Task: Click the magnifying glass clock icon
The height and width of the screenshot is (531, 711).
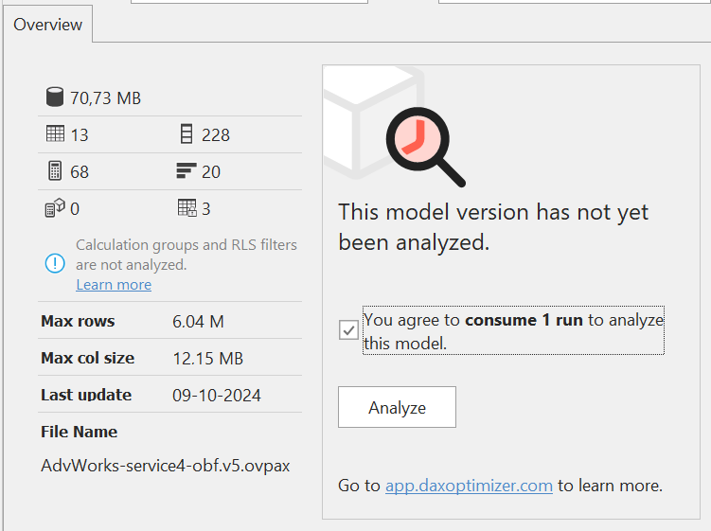Action: tap(424, 146)
